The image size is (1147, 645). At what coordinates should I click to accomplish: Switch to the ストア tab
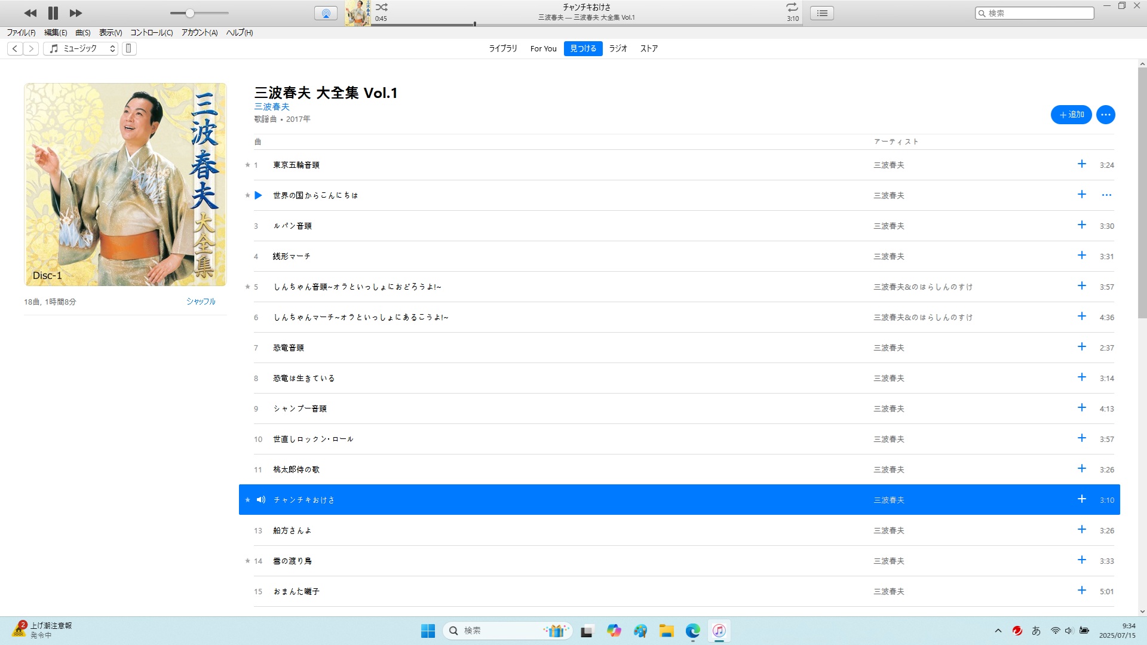coord(649,49)
